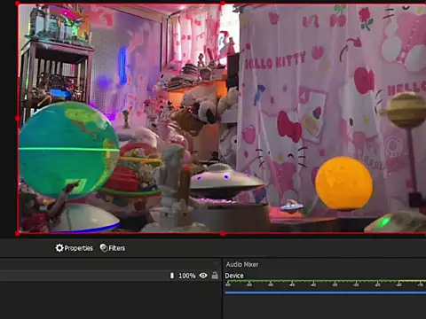Click the Device label in Audio Mixer

234,276
